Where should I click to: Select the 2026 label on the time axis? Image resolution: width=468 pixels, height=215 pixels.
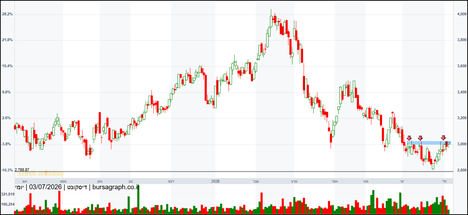[216, 181]
